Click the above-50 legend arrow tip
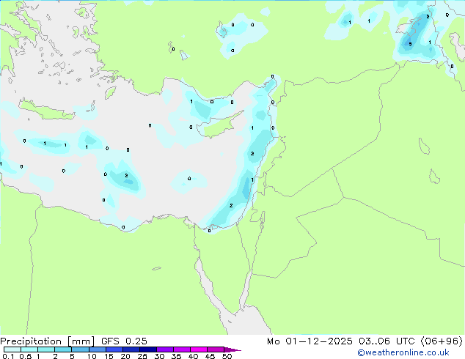This screenshot has width=465, height=359. tap(232, 349)
